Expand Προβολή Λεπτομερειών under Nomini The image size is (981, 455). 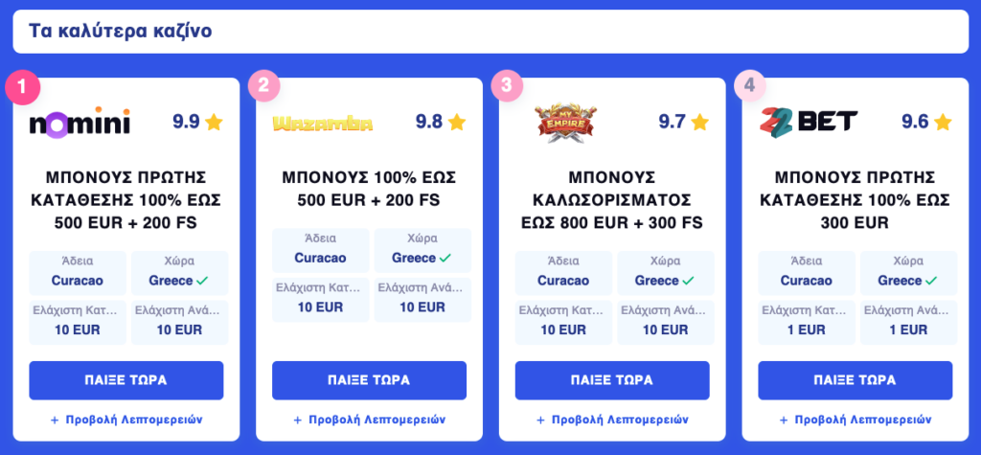(126, 420)
